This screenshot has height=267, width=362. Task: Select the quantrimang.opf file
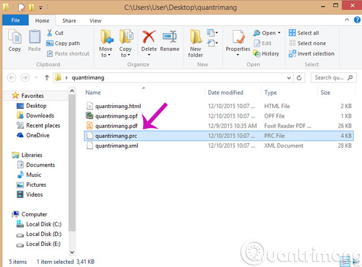[219, 116]
